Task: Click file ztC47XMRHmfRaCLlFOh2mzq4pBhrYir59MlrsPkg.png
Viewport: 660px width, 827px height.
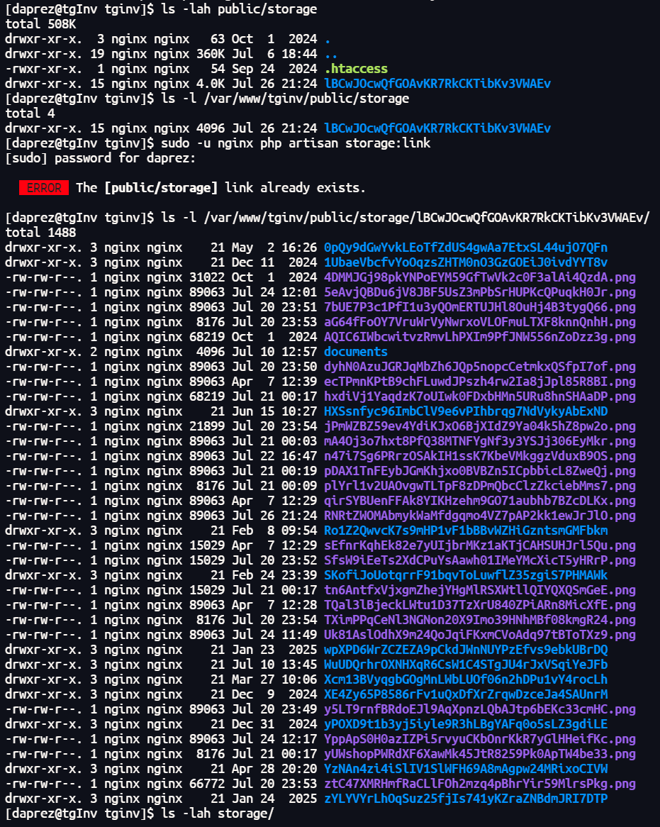Action: tap(480, 784)
